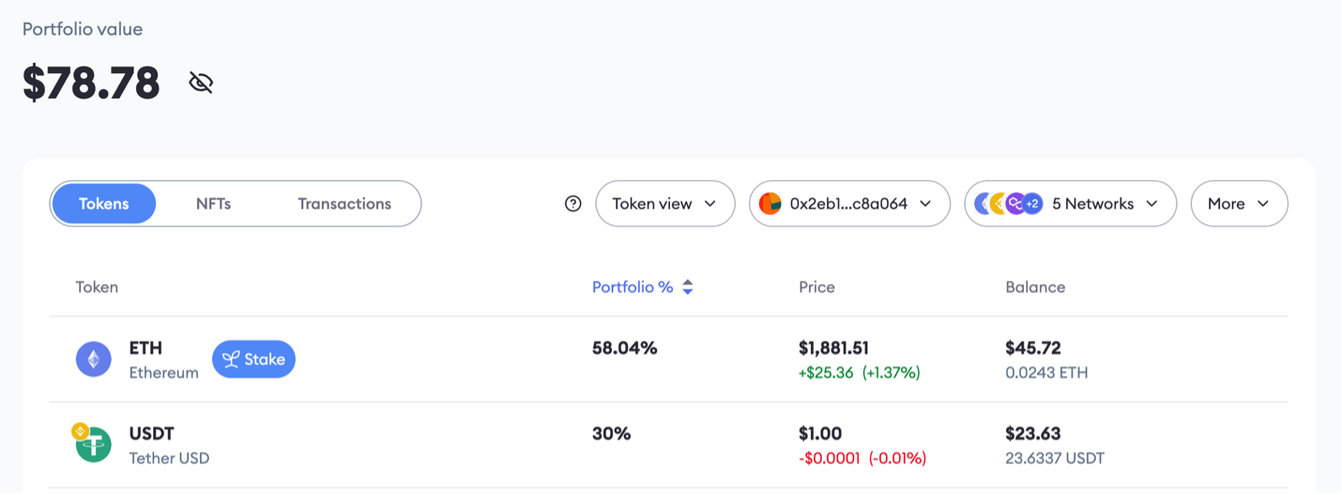1342x495 pixels.
Task: Sort by Portfolio % column header
Action: [633, 287]
